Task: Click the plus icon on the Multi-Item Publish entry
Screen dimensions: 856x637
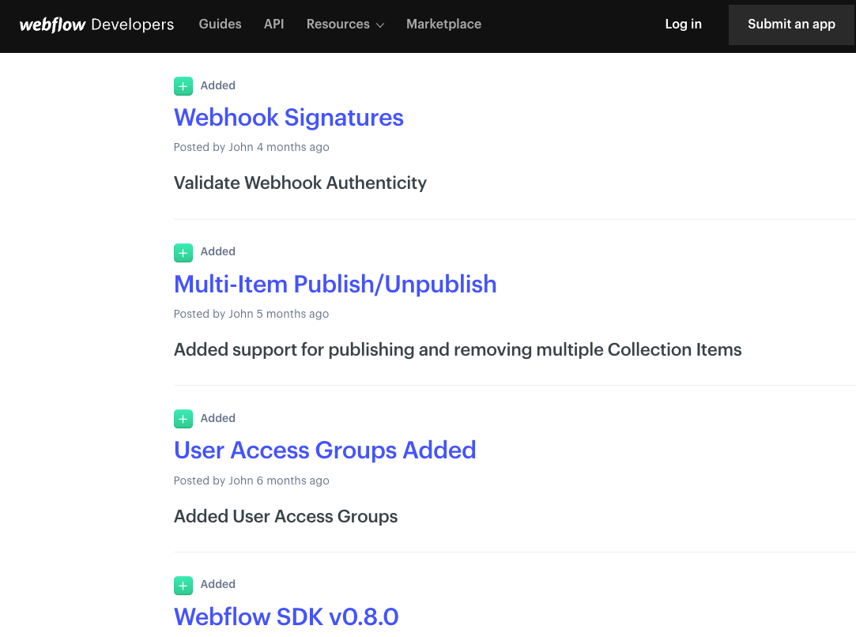Action: pos(183,252)
